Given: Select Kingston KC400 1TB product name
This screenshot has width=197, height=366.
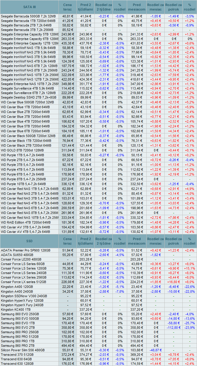Looking at the screenshot, I should point(16,309).
